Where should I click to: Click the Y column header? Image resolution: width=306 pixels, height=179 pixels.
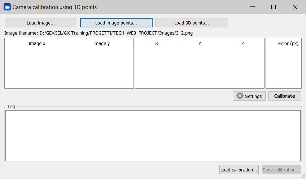coord(200,44)
